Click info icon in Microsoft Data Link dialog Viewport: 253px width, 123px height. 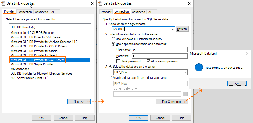click(199, 68)
